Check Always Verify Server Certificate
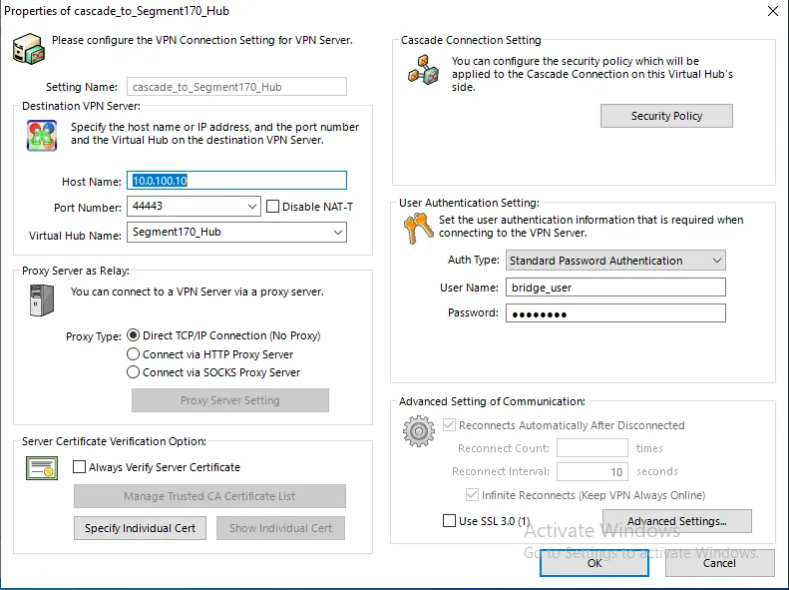Viewport: 789px width, 590px height. click(x=80, y=467)
